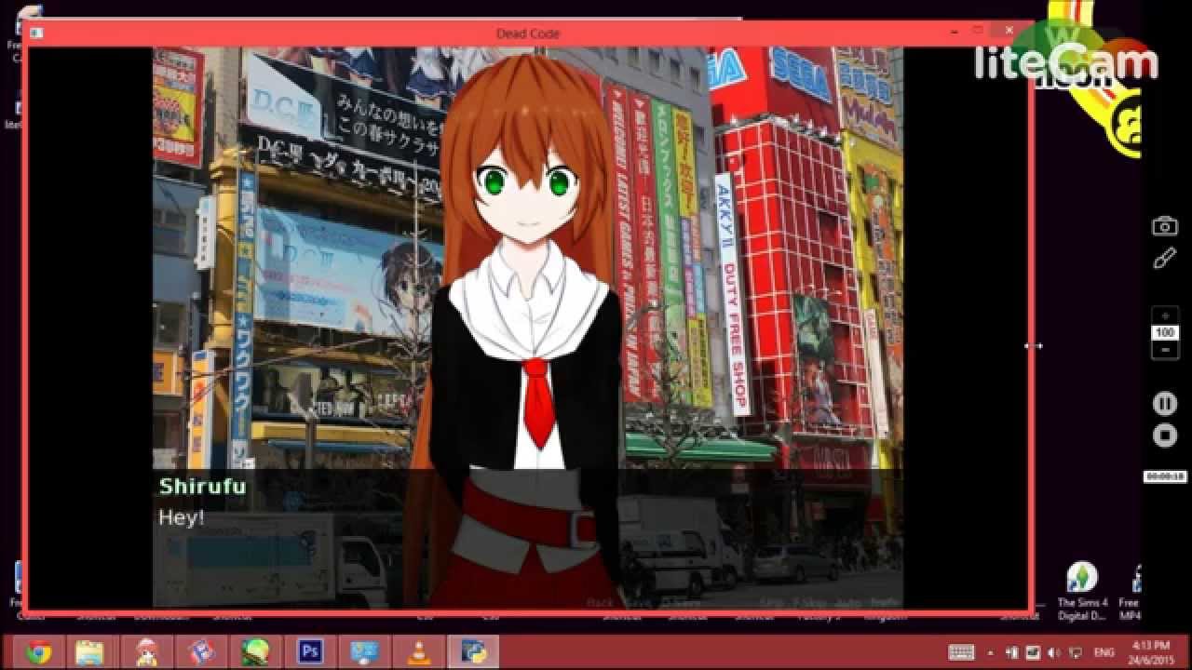Open the anime girl app on taskbar
1192x670 pixels.
click(145, 652)
